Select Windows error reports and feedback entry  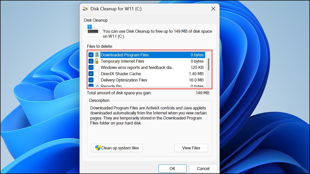point(138,67)
